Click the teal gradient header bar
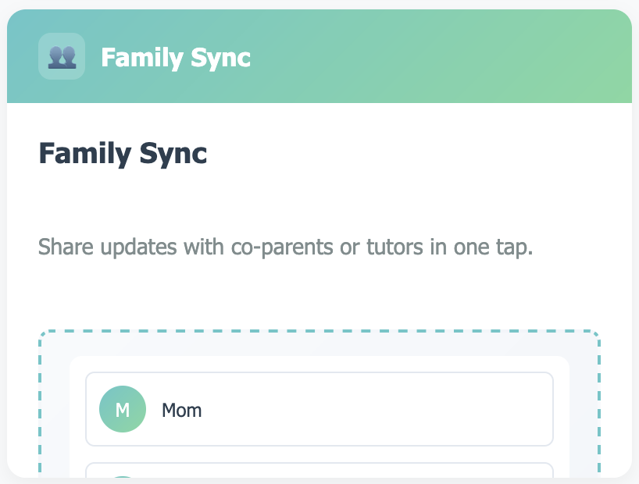This screenshot has height=484, width=639. point(319,55)
